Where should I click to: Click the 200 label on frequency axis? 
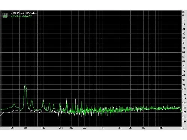point(61,128)
